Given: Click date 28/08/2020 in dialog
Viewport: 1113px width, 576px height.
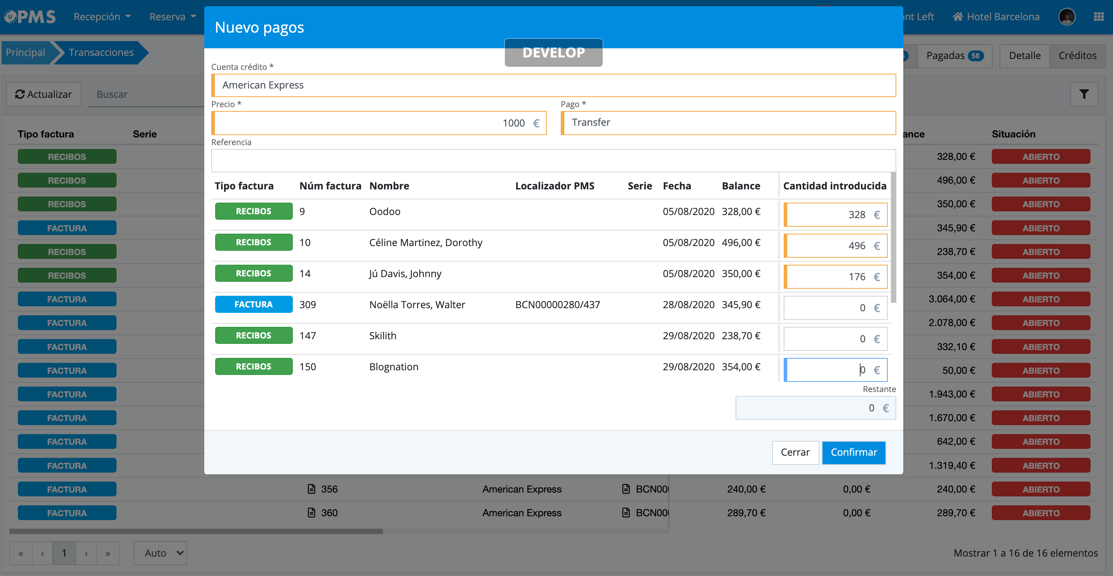Looking at the screenshot, I should (688, 305).
